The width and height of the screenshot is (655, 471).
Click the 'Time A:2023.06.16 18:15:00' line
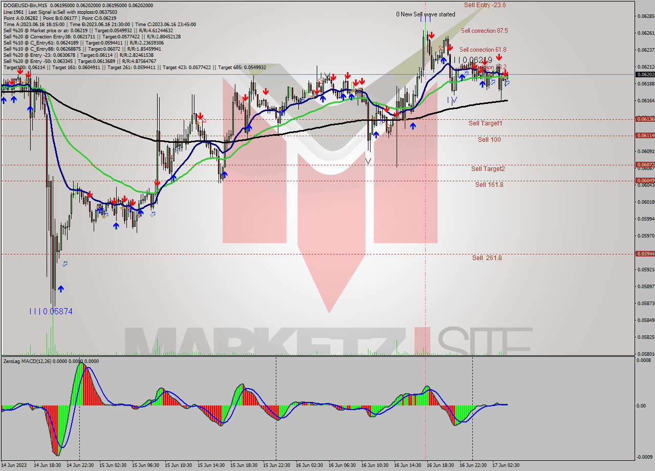(100, 24)
